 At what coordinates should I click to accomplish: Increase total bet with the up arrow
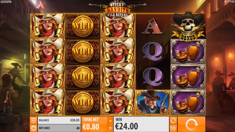[x=111, y=121]
